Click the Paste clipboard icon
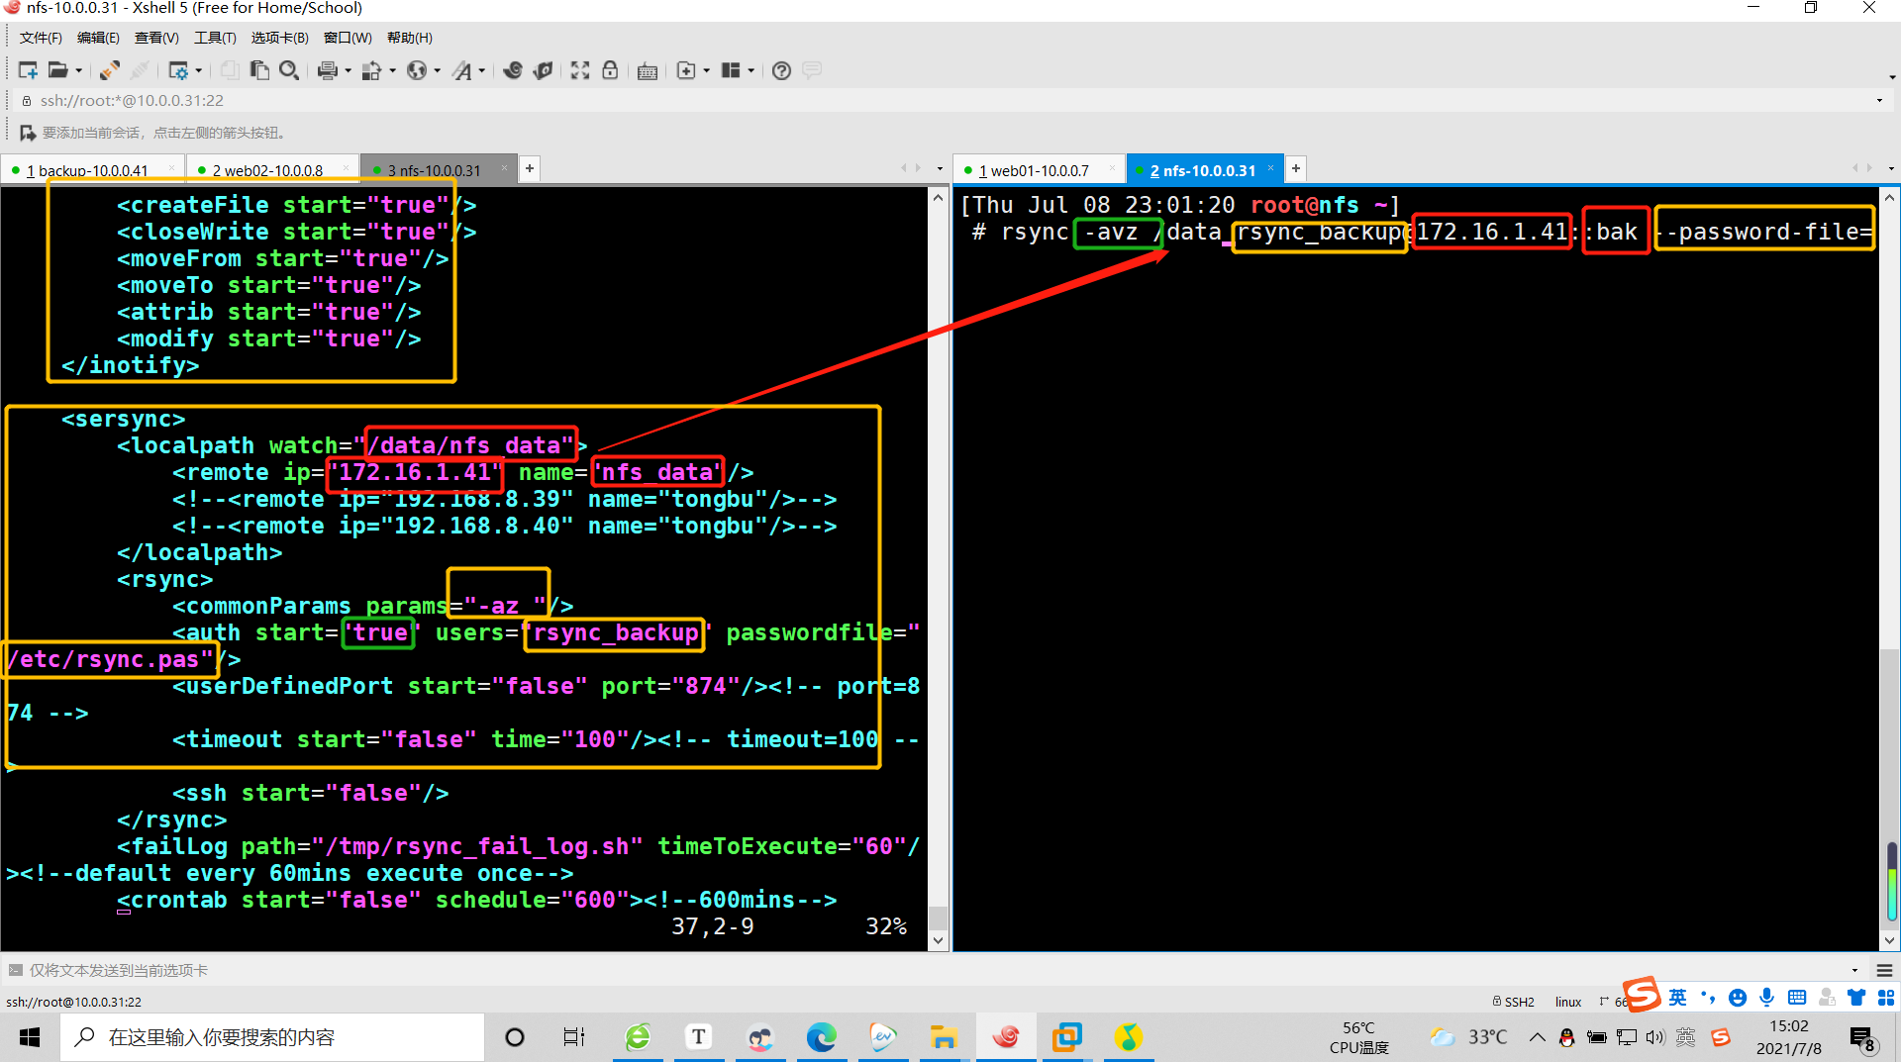1901x1062 pixels. (259, 70)
